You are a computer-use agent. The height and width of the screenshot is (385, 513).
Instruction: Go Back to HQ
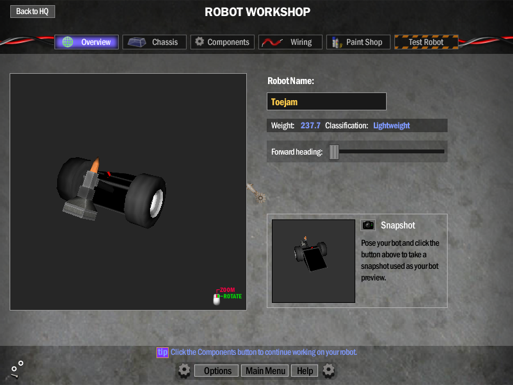tap(32, 12)
